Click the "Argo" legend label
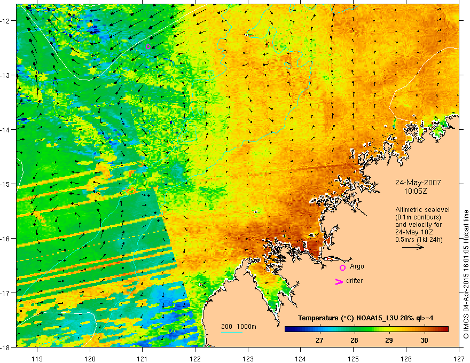 pos(357,266)
